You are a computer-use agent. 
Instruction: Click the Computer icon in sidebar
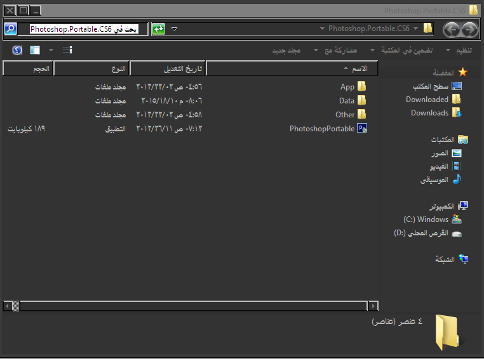click(463, 206)
